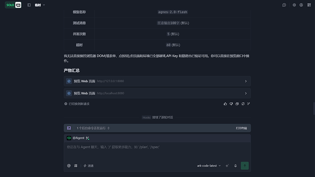Open the ark-code-latest model dropdown
Screen dimensions: 315x177
[209, 166]
